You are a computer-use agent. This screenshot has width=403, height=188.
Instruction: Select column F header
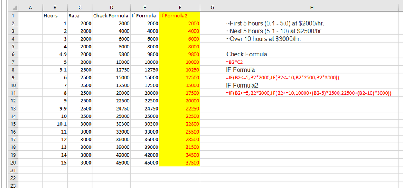tap(180, 8)
